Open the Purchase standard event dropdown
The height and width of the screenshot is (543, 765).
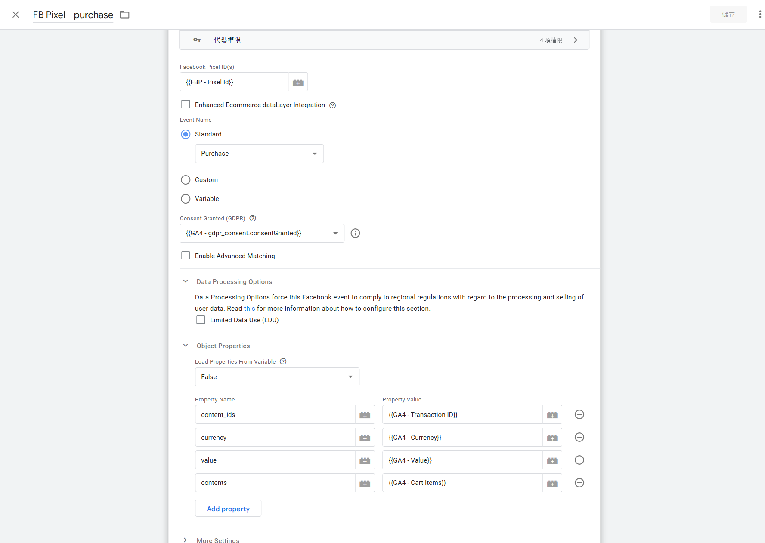(259, 154)
